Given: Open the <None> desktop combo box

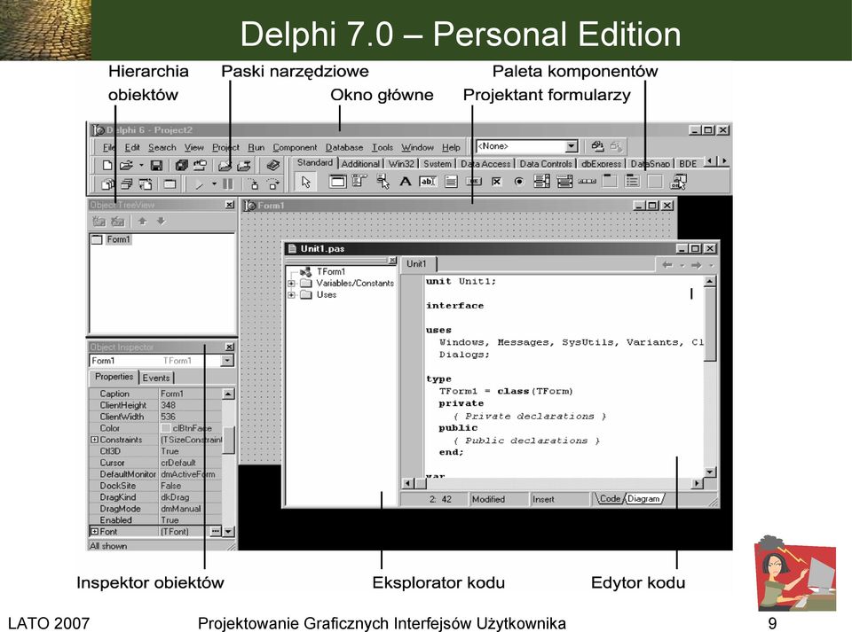Looking at the screenshot, I should (571, 146).
